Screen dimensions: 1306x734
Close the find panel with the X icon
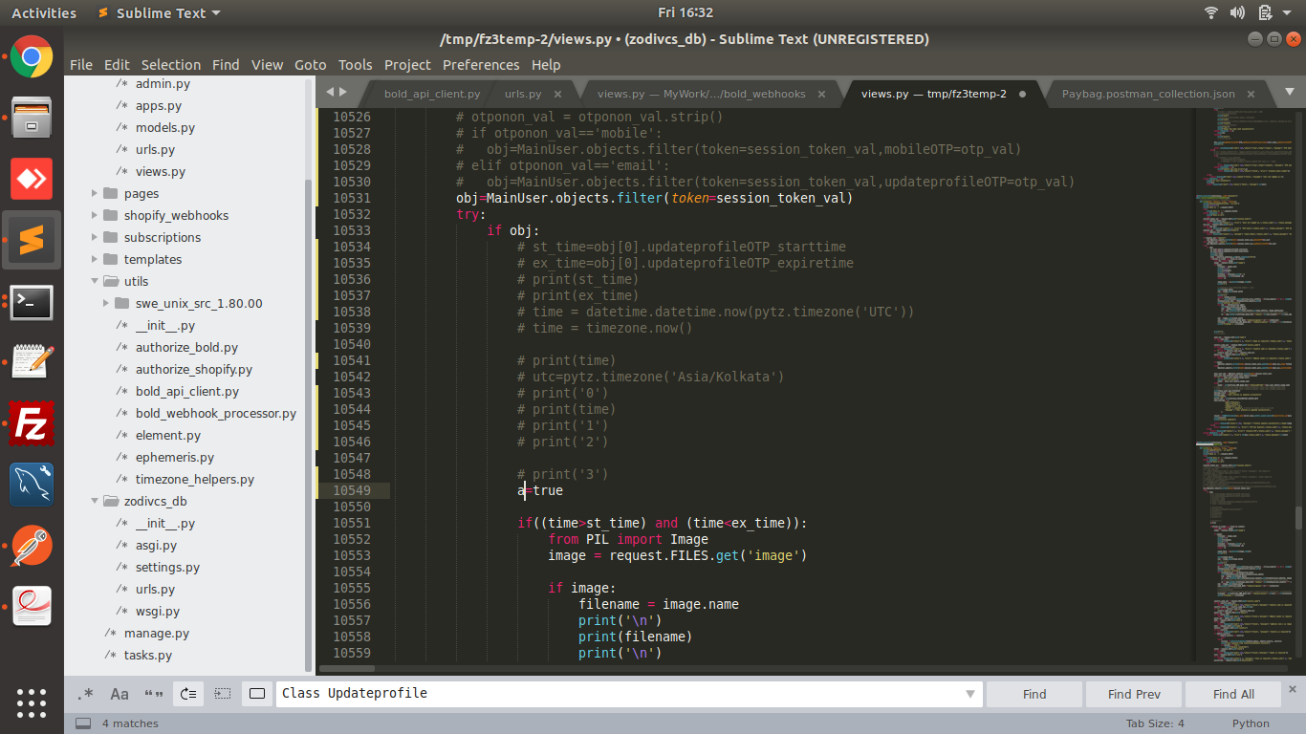[x=1293, y=688]
